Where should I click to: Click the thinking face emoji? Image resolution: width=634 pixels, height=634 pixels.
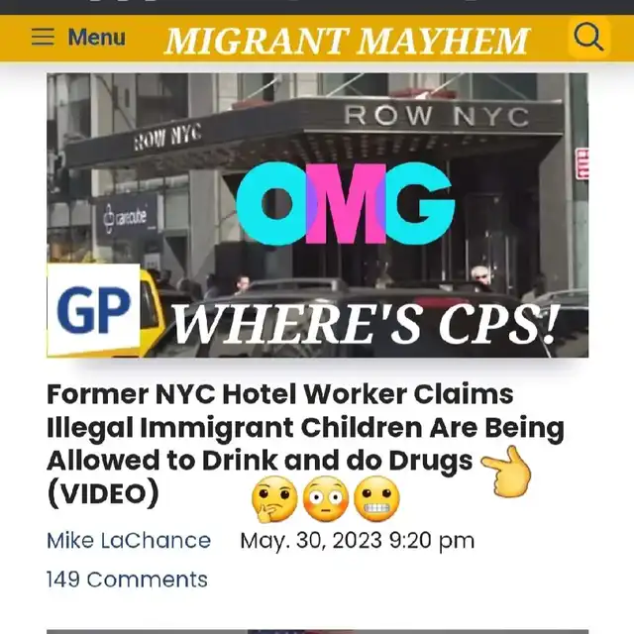pyautogui.click(x=274, y=499)
